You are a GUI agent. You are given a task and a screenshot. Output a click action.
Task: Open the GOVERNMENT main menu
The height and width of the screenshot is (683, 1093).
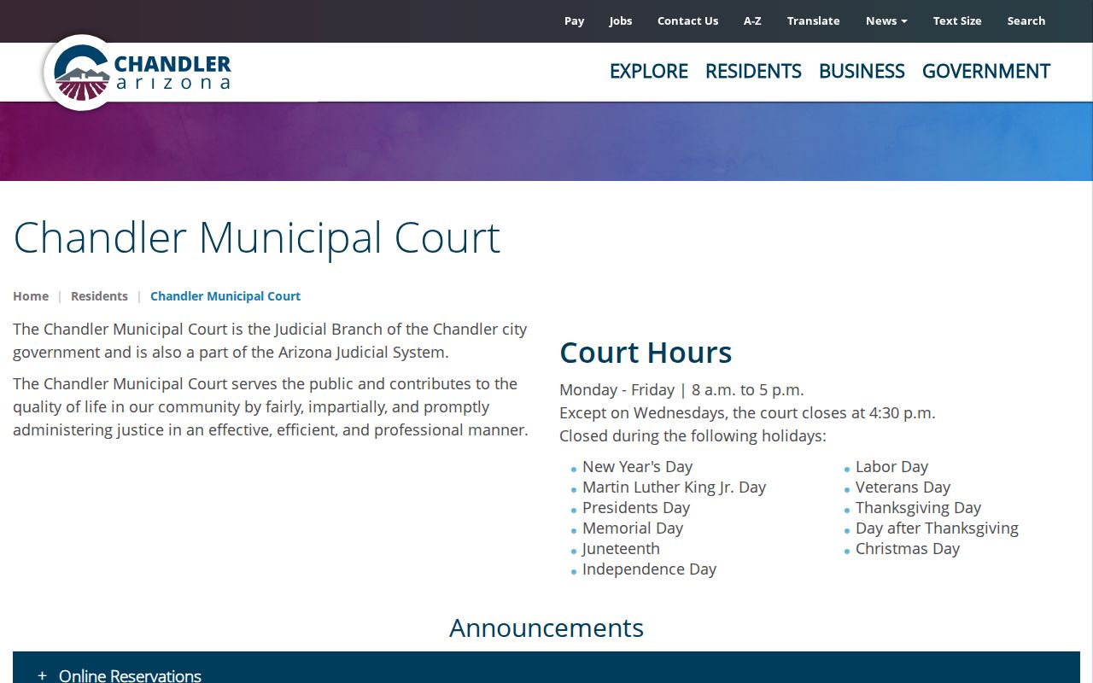[986, 71]
